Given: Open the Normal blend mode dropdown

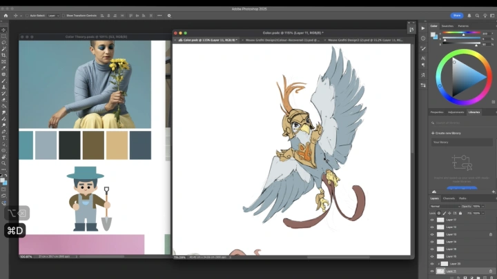Looking at the screenshot, I should (x=445, y=206).
